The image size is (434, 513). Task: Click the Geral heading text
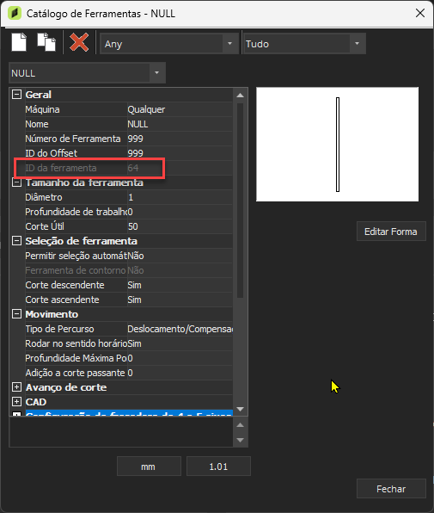pos(38,95)
